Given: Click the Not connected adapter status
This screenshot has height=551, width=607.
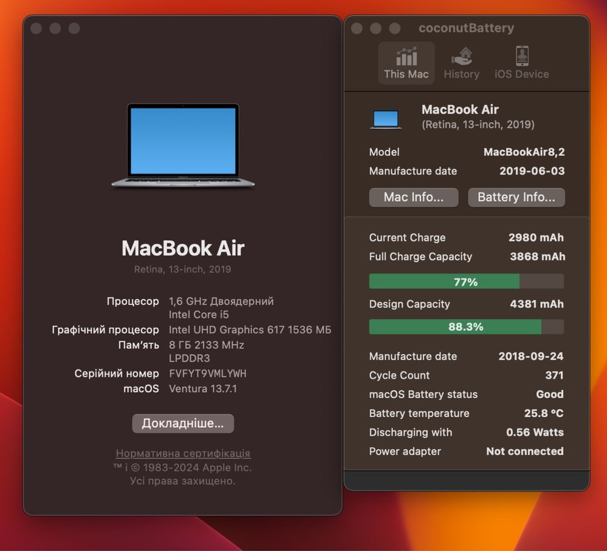Looking at the screenshot, I should click(525, 451).
